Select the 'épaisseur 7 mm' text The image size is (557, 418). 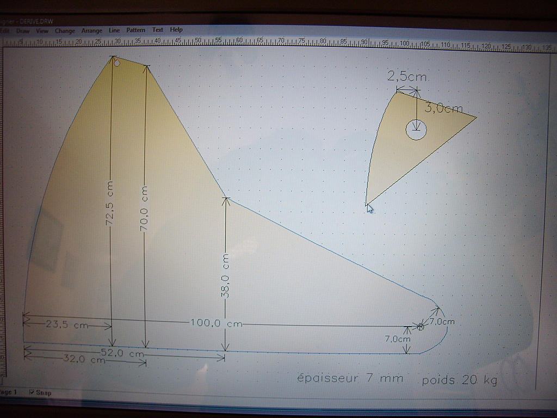click(x=350, y=378)
